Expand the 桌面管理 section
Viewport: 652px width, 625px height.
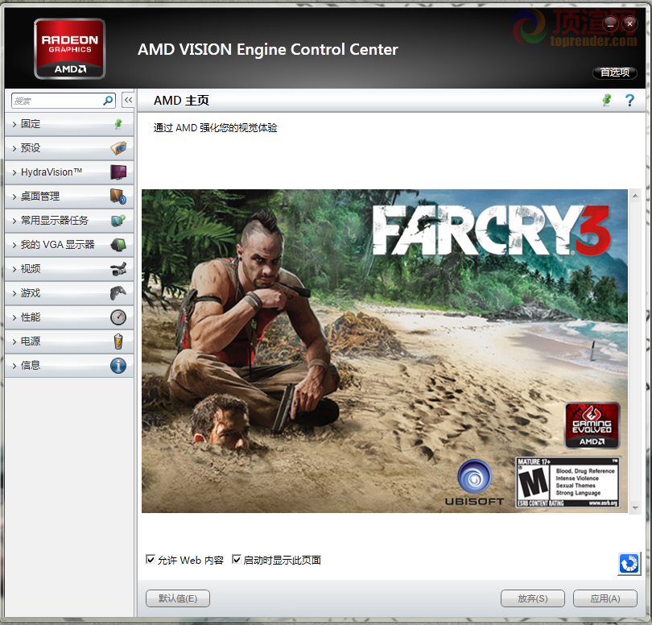click(x=69, y=197)
